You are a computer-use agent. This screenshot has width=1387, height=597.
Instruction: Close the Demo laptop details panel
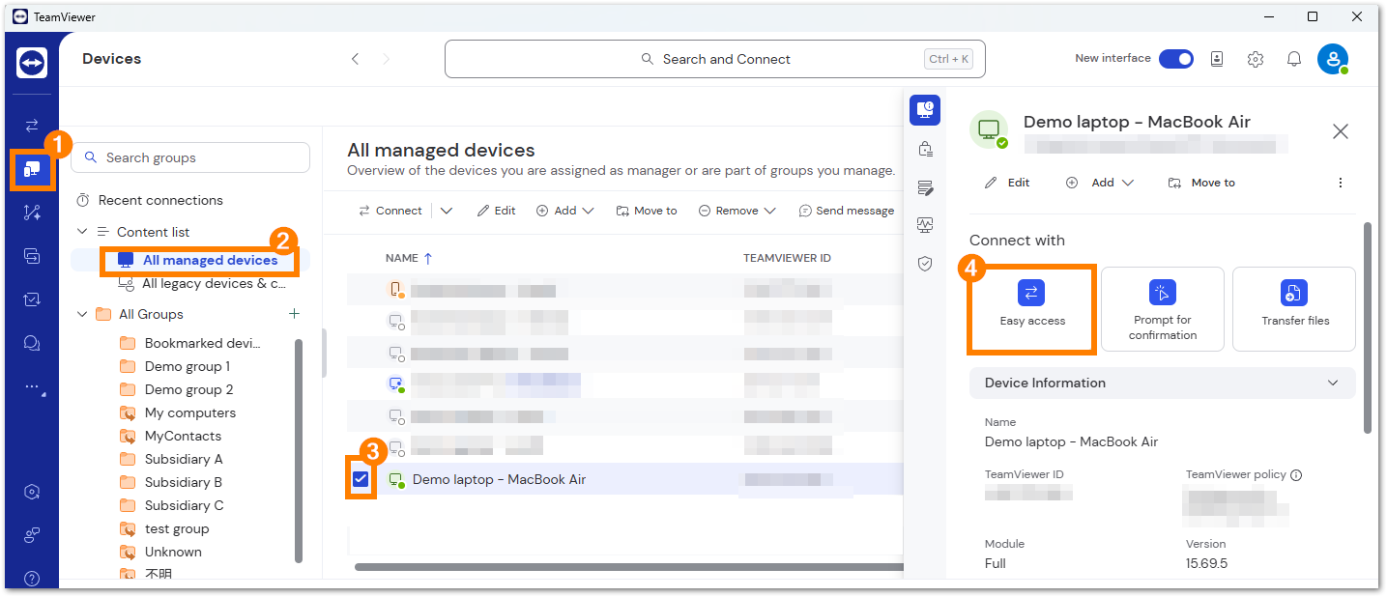(1341, 131)
